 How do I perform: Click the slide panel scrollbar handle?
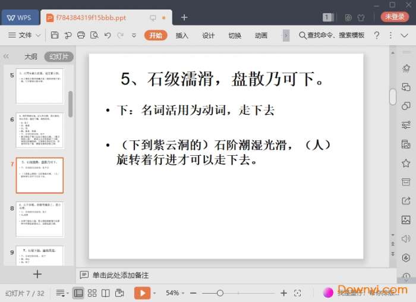[70, 104]
